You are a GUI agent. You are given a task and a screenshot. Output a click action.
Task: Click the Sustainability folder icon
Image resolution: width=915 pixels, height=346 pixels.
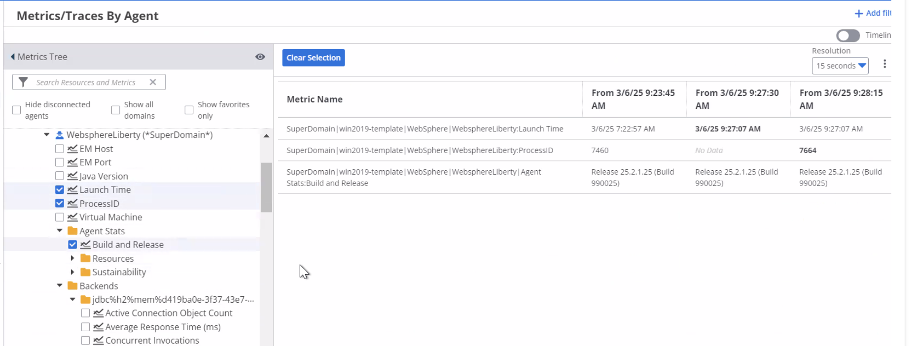coord(85,272)
